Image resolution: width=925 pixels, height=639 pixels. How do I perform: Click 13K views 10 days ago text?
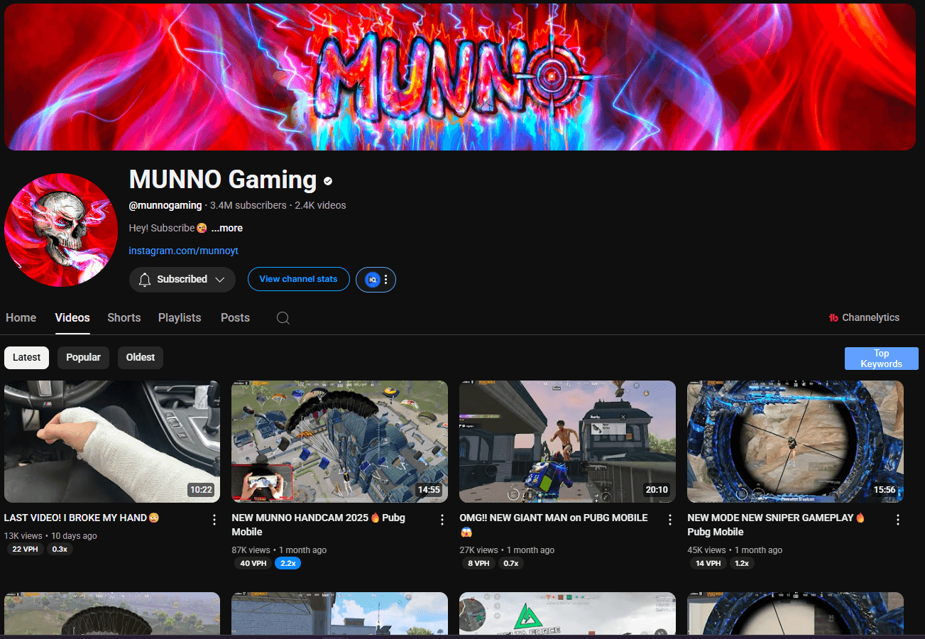[x=50, y=536]
